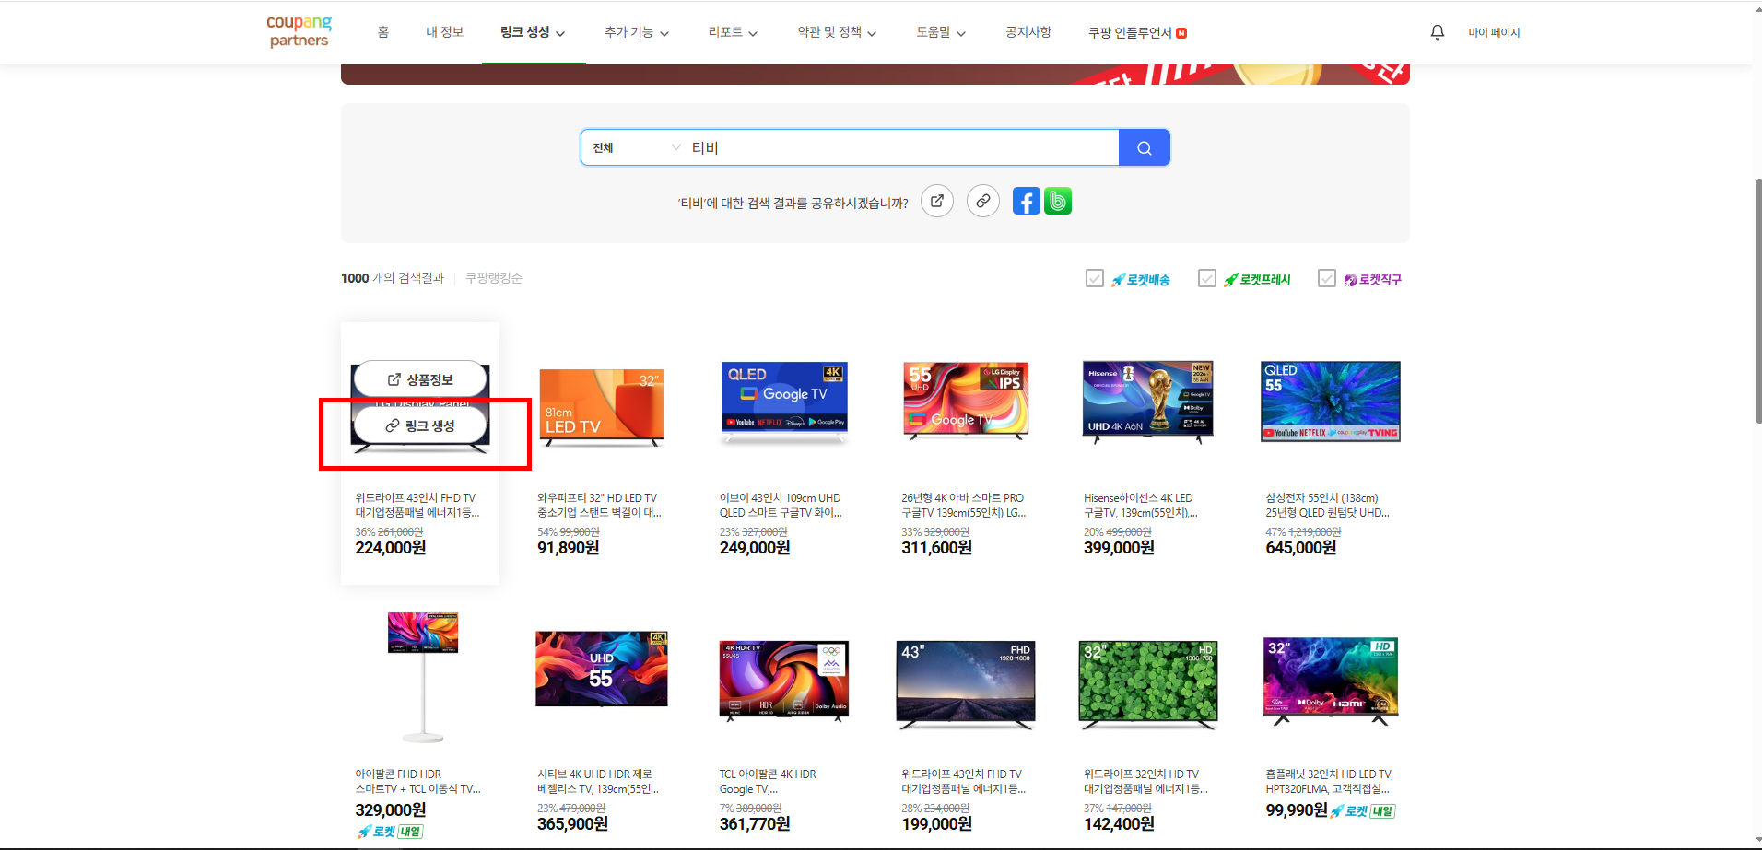The image size is (1762, 850).
Task: Click the blue search magnifier button
Action: click(x=1144, y=147)
